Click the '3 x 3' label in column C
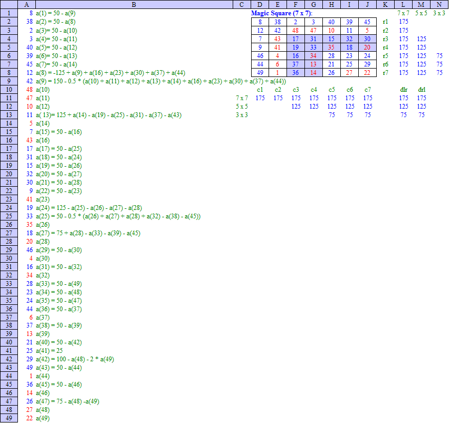The height and width of the screenshot is (423, 449). click(242, 115)
